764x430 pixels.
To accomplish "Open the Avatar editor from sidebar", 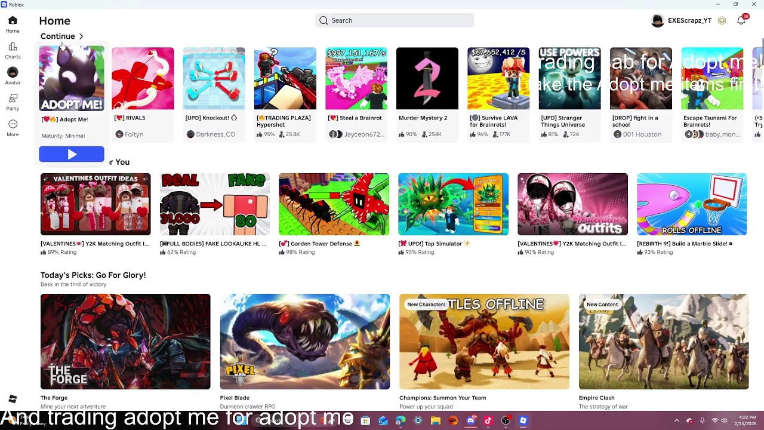I will [x=13, y=72].
